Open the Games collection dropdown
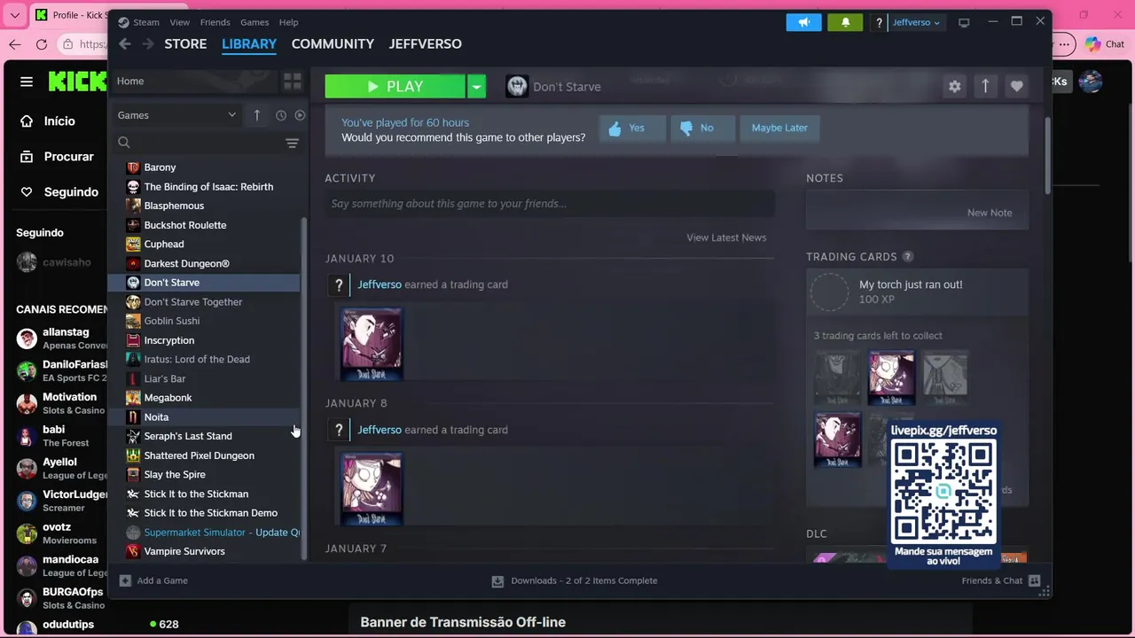This screenshot has height=638, width=1135. point(177,115)
